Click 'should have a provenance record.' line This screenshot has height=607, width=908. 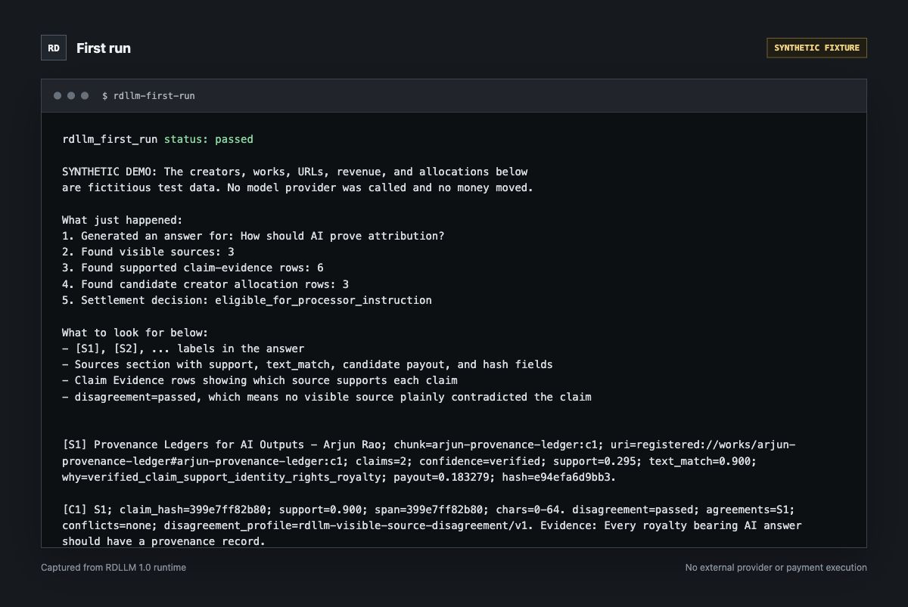pos(164,541)
